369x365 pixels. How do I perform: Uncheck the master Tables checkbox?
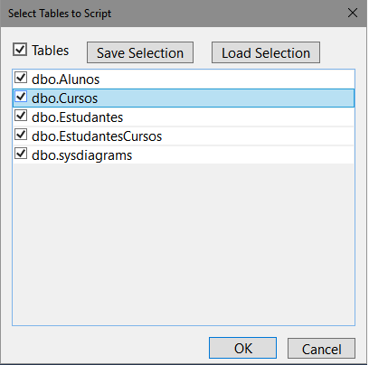(x=20, y=50)
